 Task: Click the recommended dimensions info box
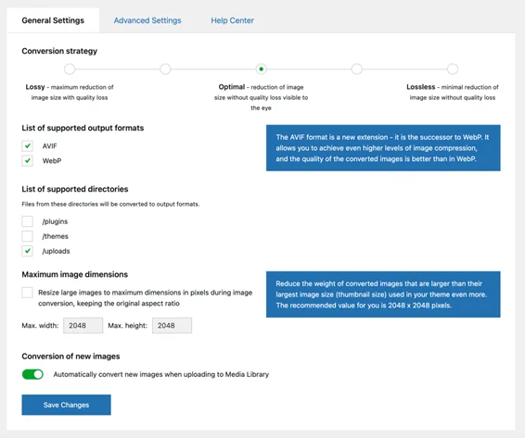click(383, 294)
